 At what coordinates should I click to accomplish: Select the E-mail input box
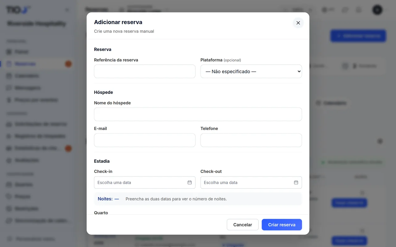click(x=145, y=140)
